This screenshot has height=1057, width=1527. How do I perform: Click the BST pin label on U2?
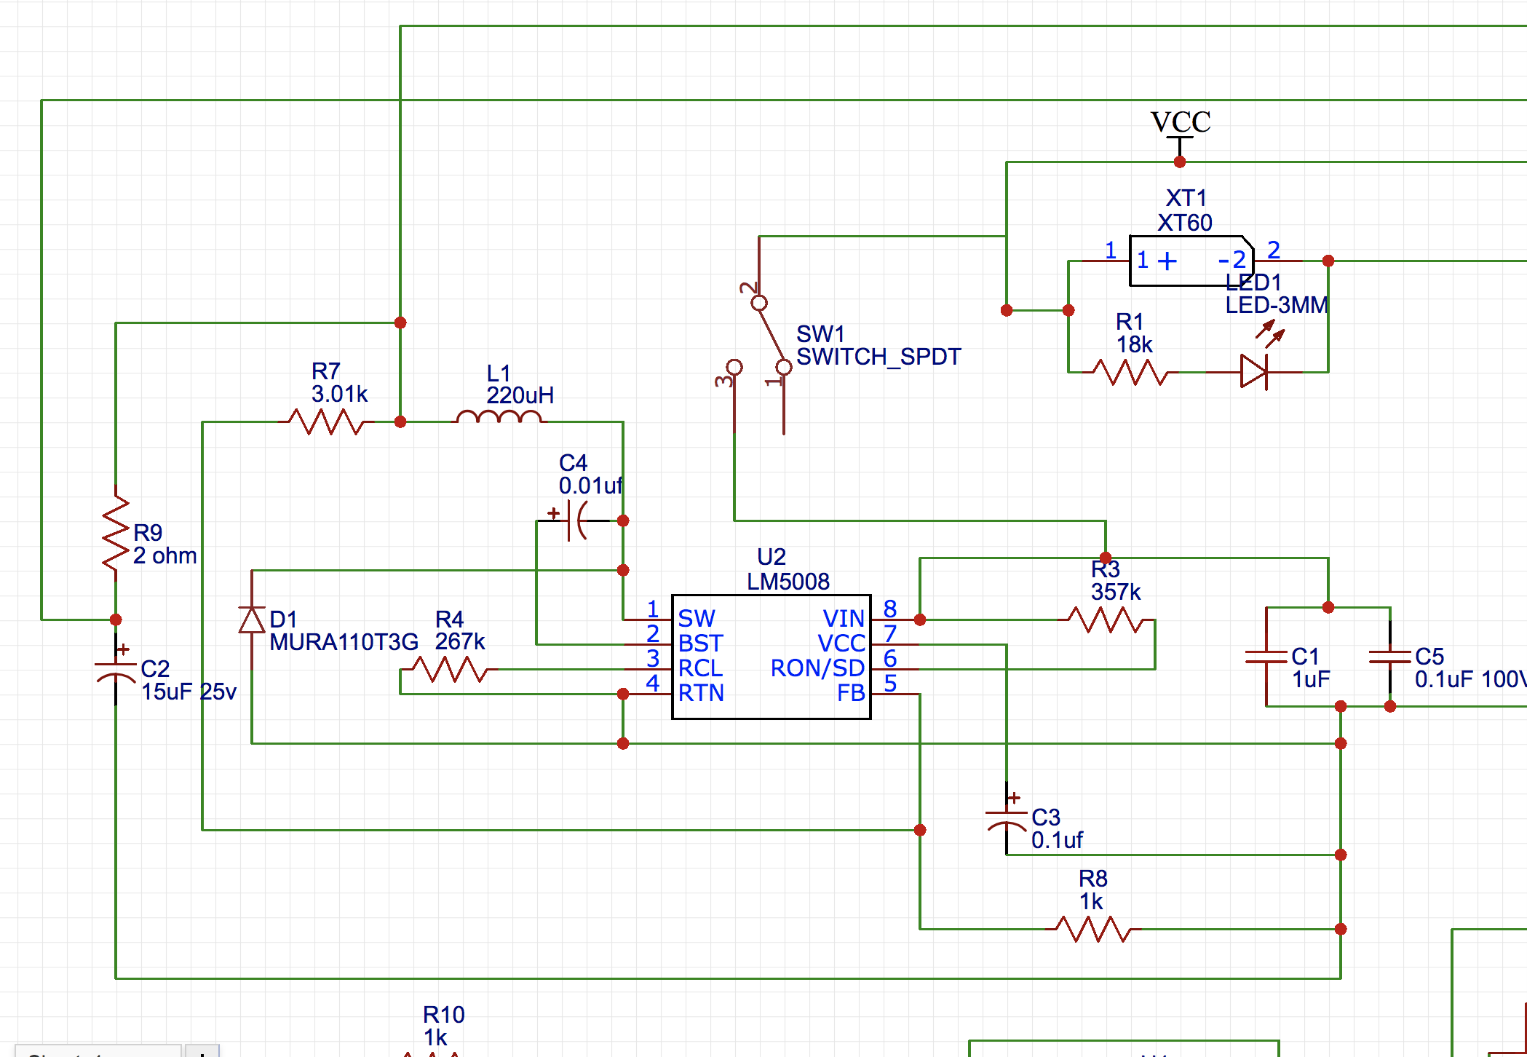tap(700, 644)
